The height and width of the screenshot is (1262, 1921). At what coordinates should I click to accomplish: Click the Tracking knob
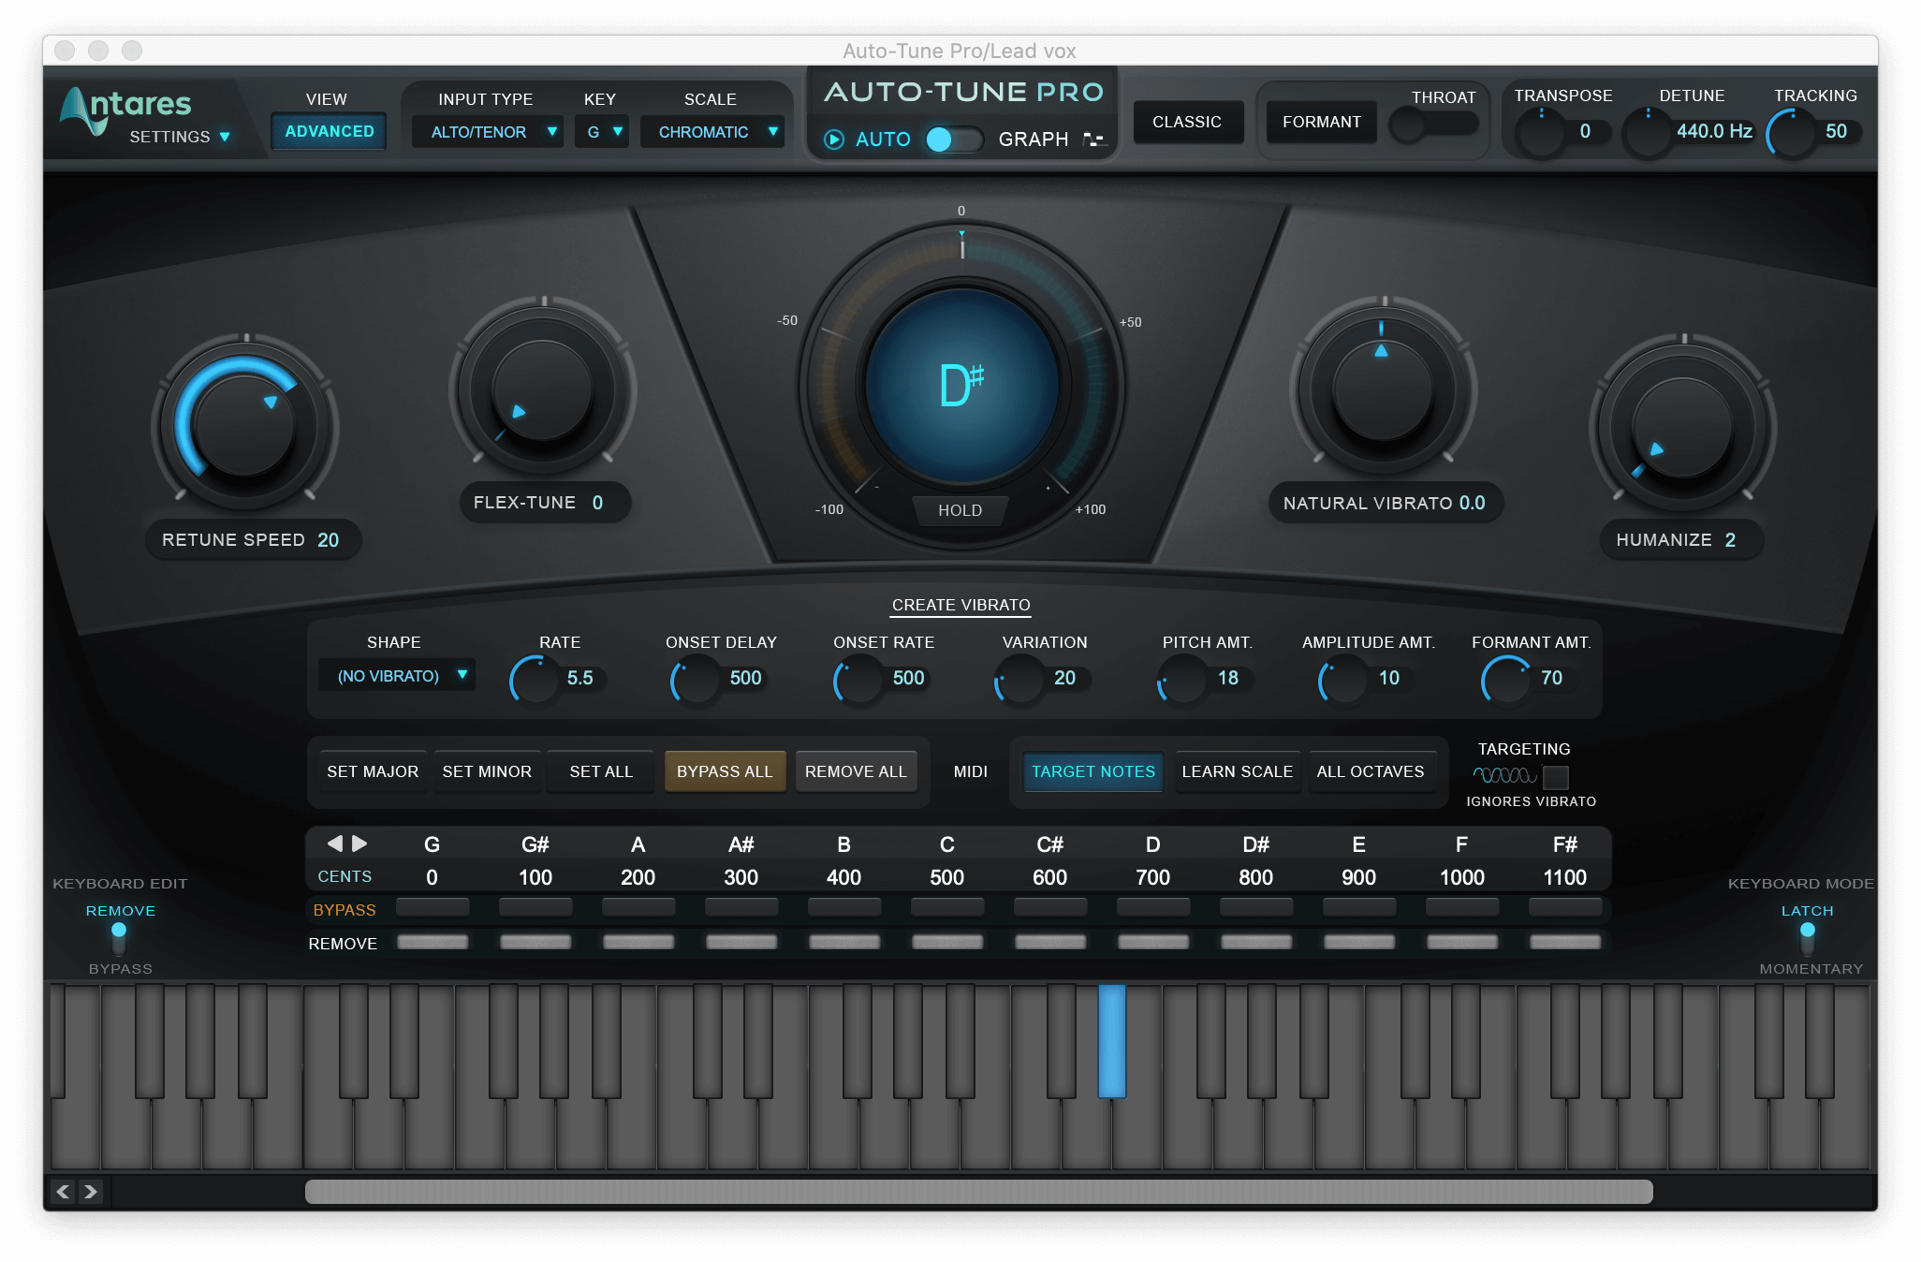[1791, 132]
